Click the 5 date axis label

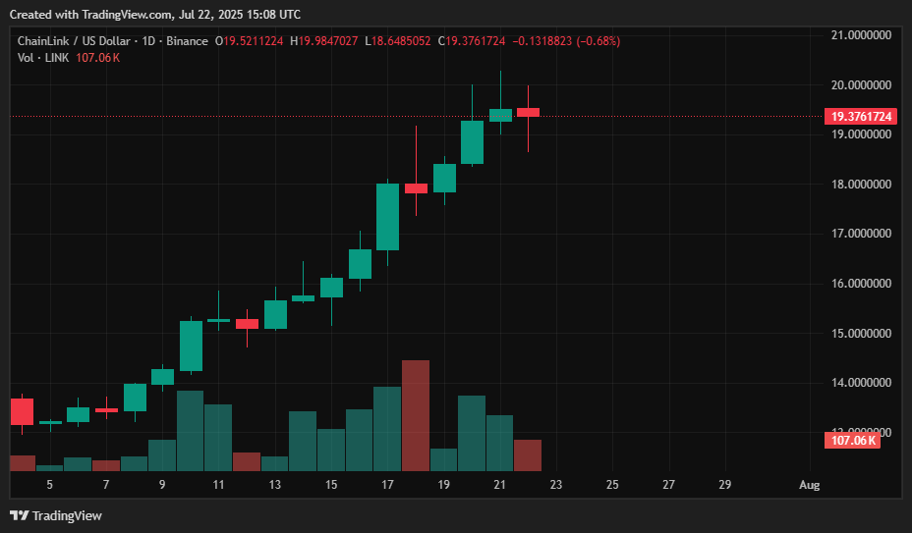[50, 485]
